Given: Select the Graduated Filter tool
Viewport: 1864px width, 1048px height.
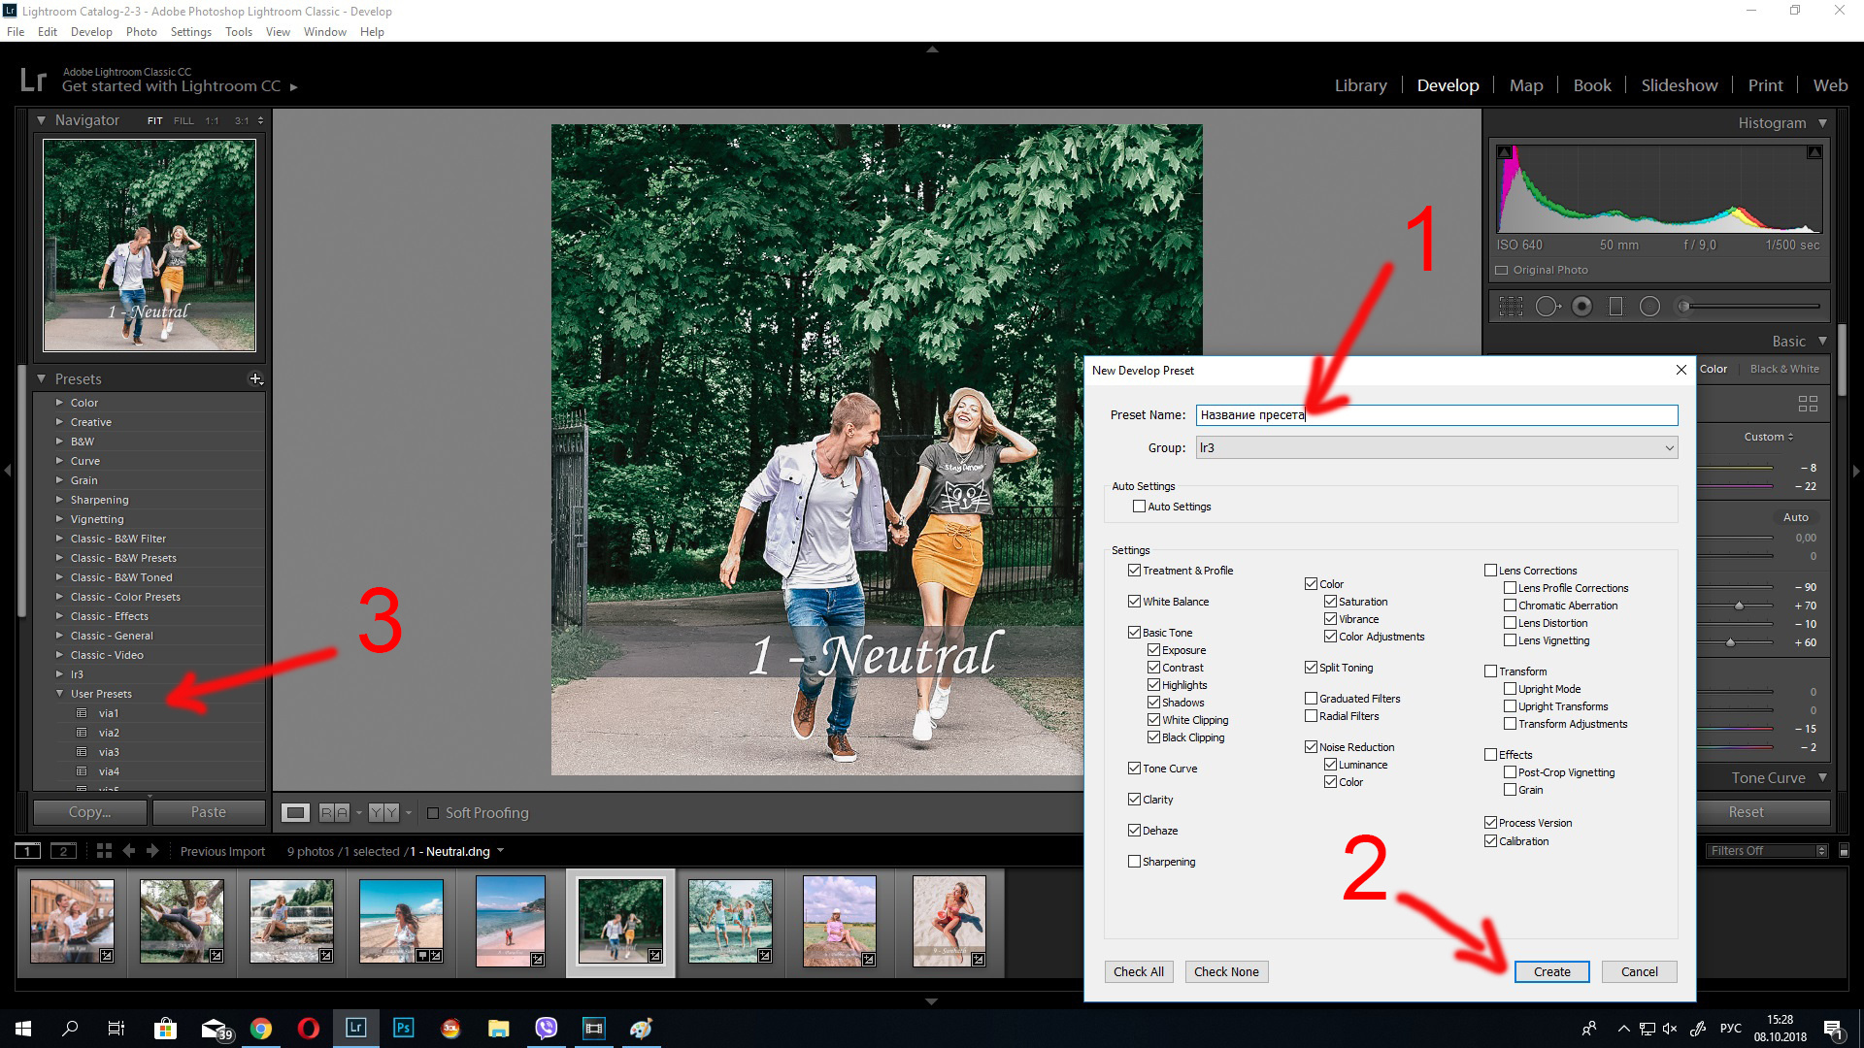Looking at the screenshot, I should click(x=1614, y=306).
